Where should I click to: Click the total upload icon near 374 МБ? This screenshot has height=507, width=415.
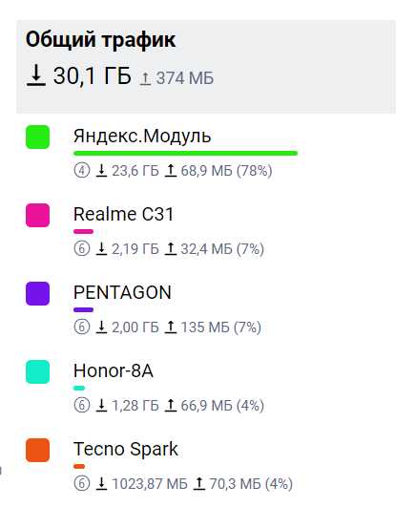(x=145, y=78)
